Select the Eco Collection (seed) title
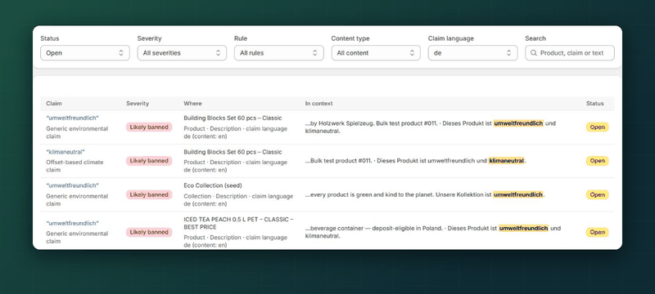Viewport: 655px width, 294px height. (x=213, y=185)
